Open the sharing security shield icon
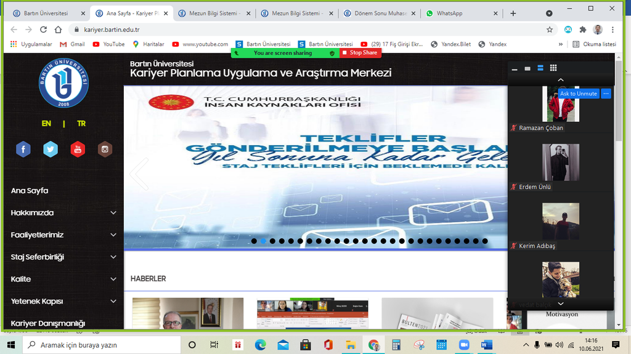 point(332,53)
